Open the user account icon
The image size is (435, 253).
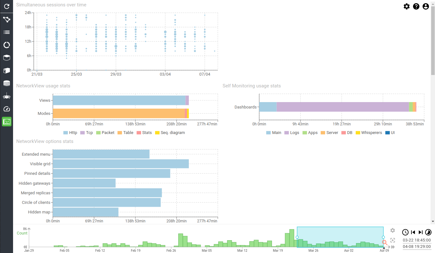tap(426, 6)
